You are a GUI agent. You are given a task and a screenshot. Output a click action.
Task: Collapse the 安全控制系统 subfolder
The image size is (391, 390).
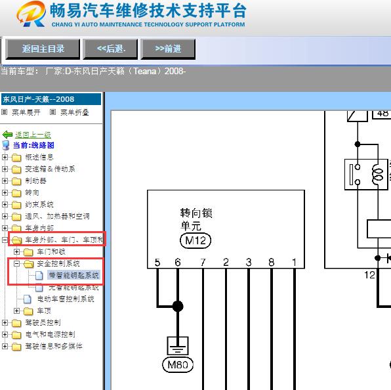point(16,263)
